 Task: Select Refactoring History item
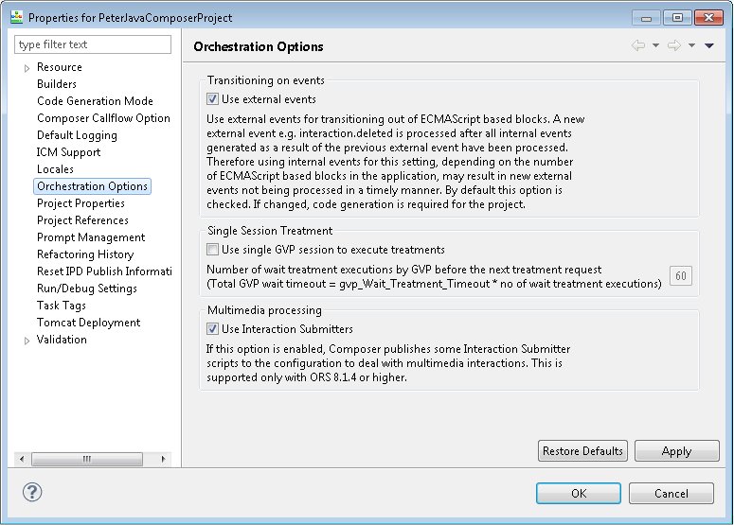click(85, 254)
